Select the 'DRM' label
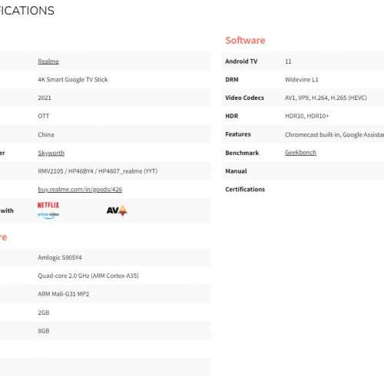This screenshot has height=384, width=384. tap(232, 80)
